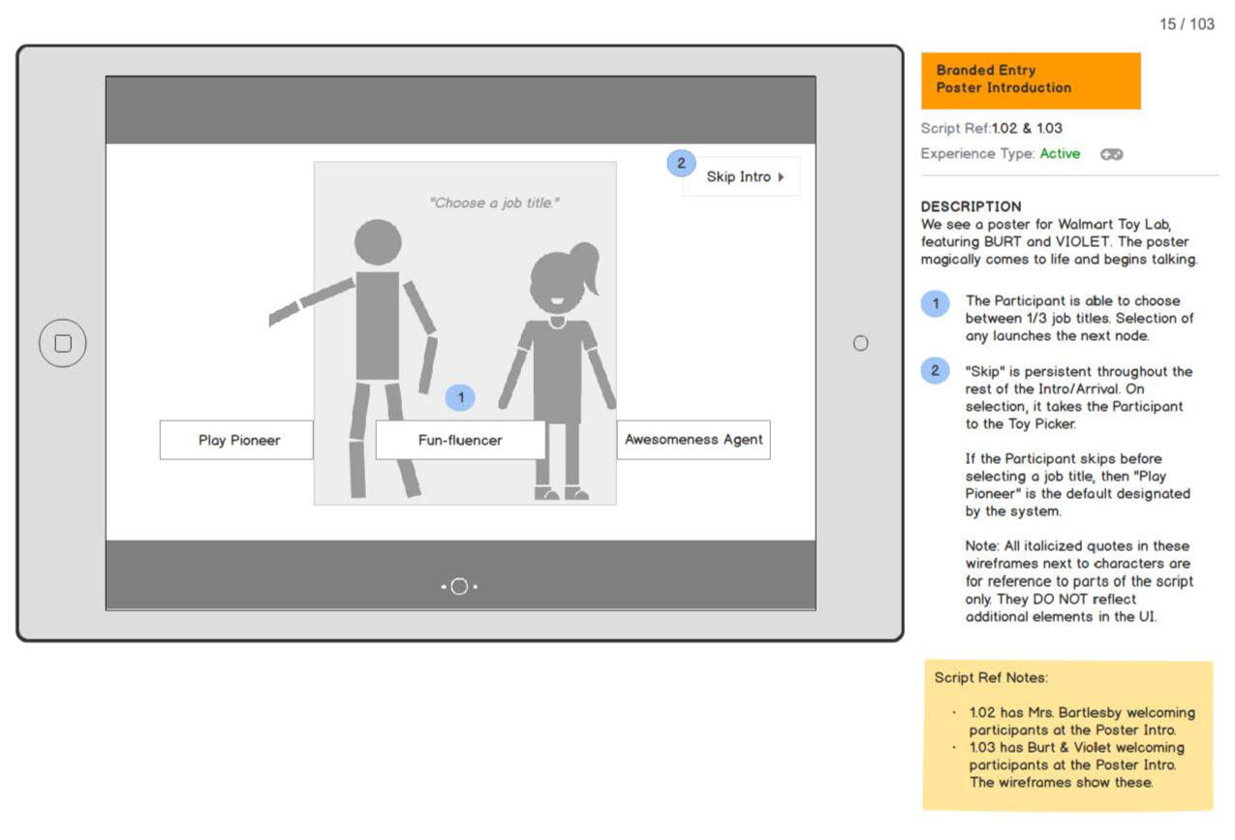Image resolution: width=1235 pixels, height=840 pixels.
Task: Click the orange Branded Entry header
Action: tap(1031, 79)
